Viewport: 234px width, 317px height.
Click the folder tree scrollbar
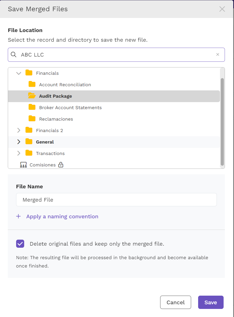pyautogui.click(x=222, y=122)
